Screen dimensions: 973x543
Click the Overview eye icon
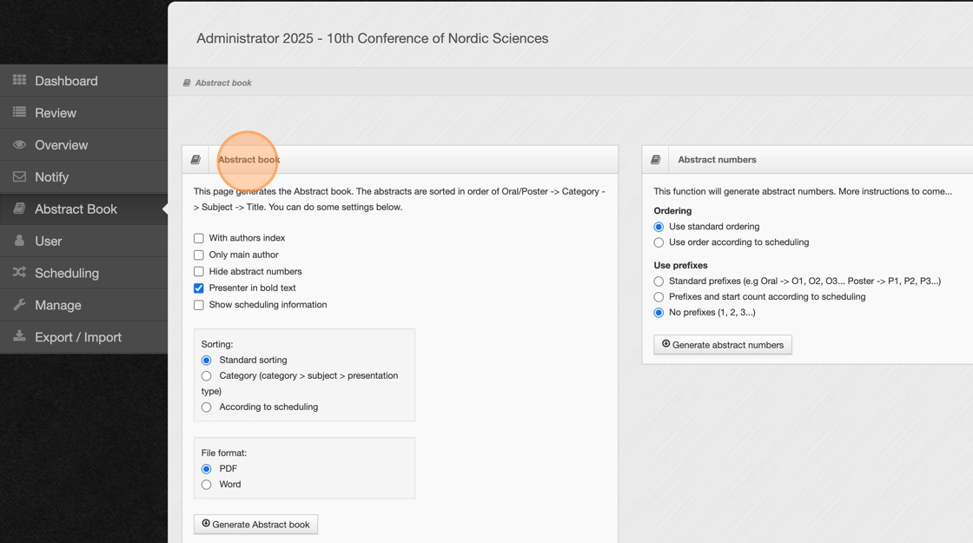[x=19, y=144]
